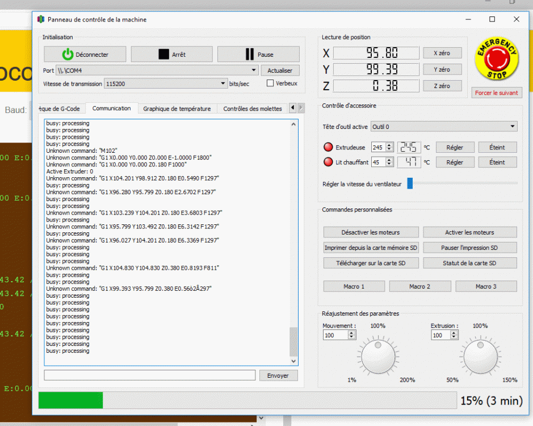Screen dimensions: 533x426
Task: Click the green power icon on Déconnecter
Action: tap(68, 54)
